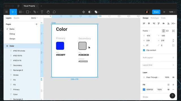Add a new file tab
The height and width of the screenshot is (101, 181).
pyautogui.click(x=41, y=6)
